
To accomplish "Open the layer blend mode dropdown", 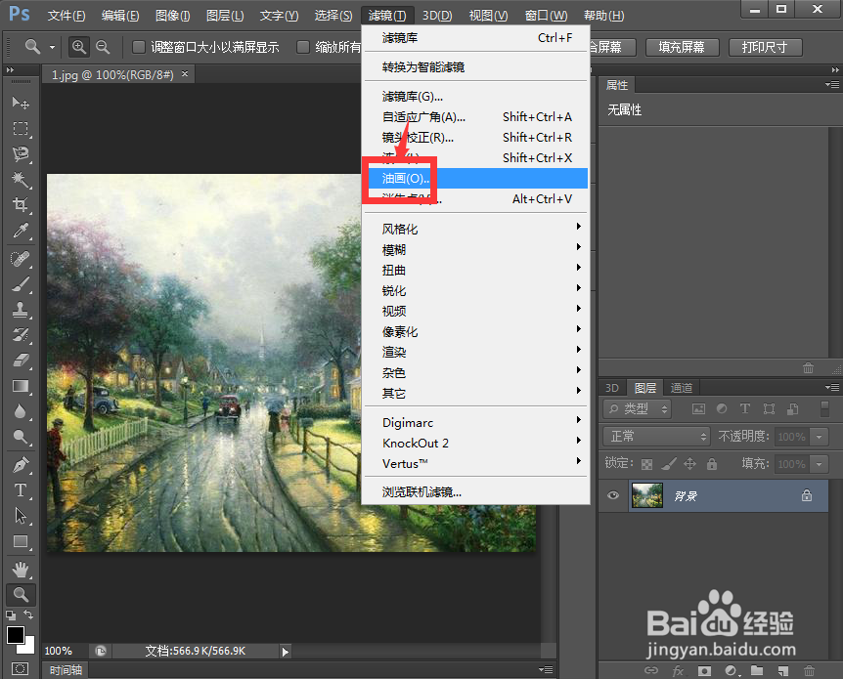I will coord(656,436).
